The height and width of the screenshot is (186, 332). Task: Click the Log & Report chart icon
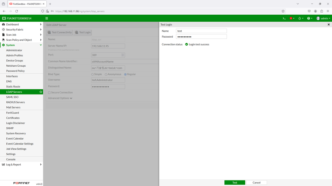coord(4,164)
